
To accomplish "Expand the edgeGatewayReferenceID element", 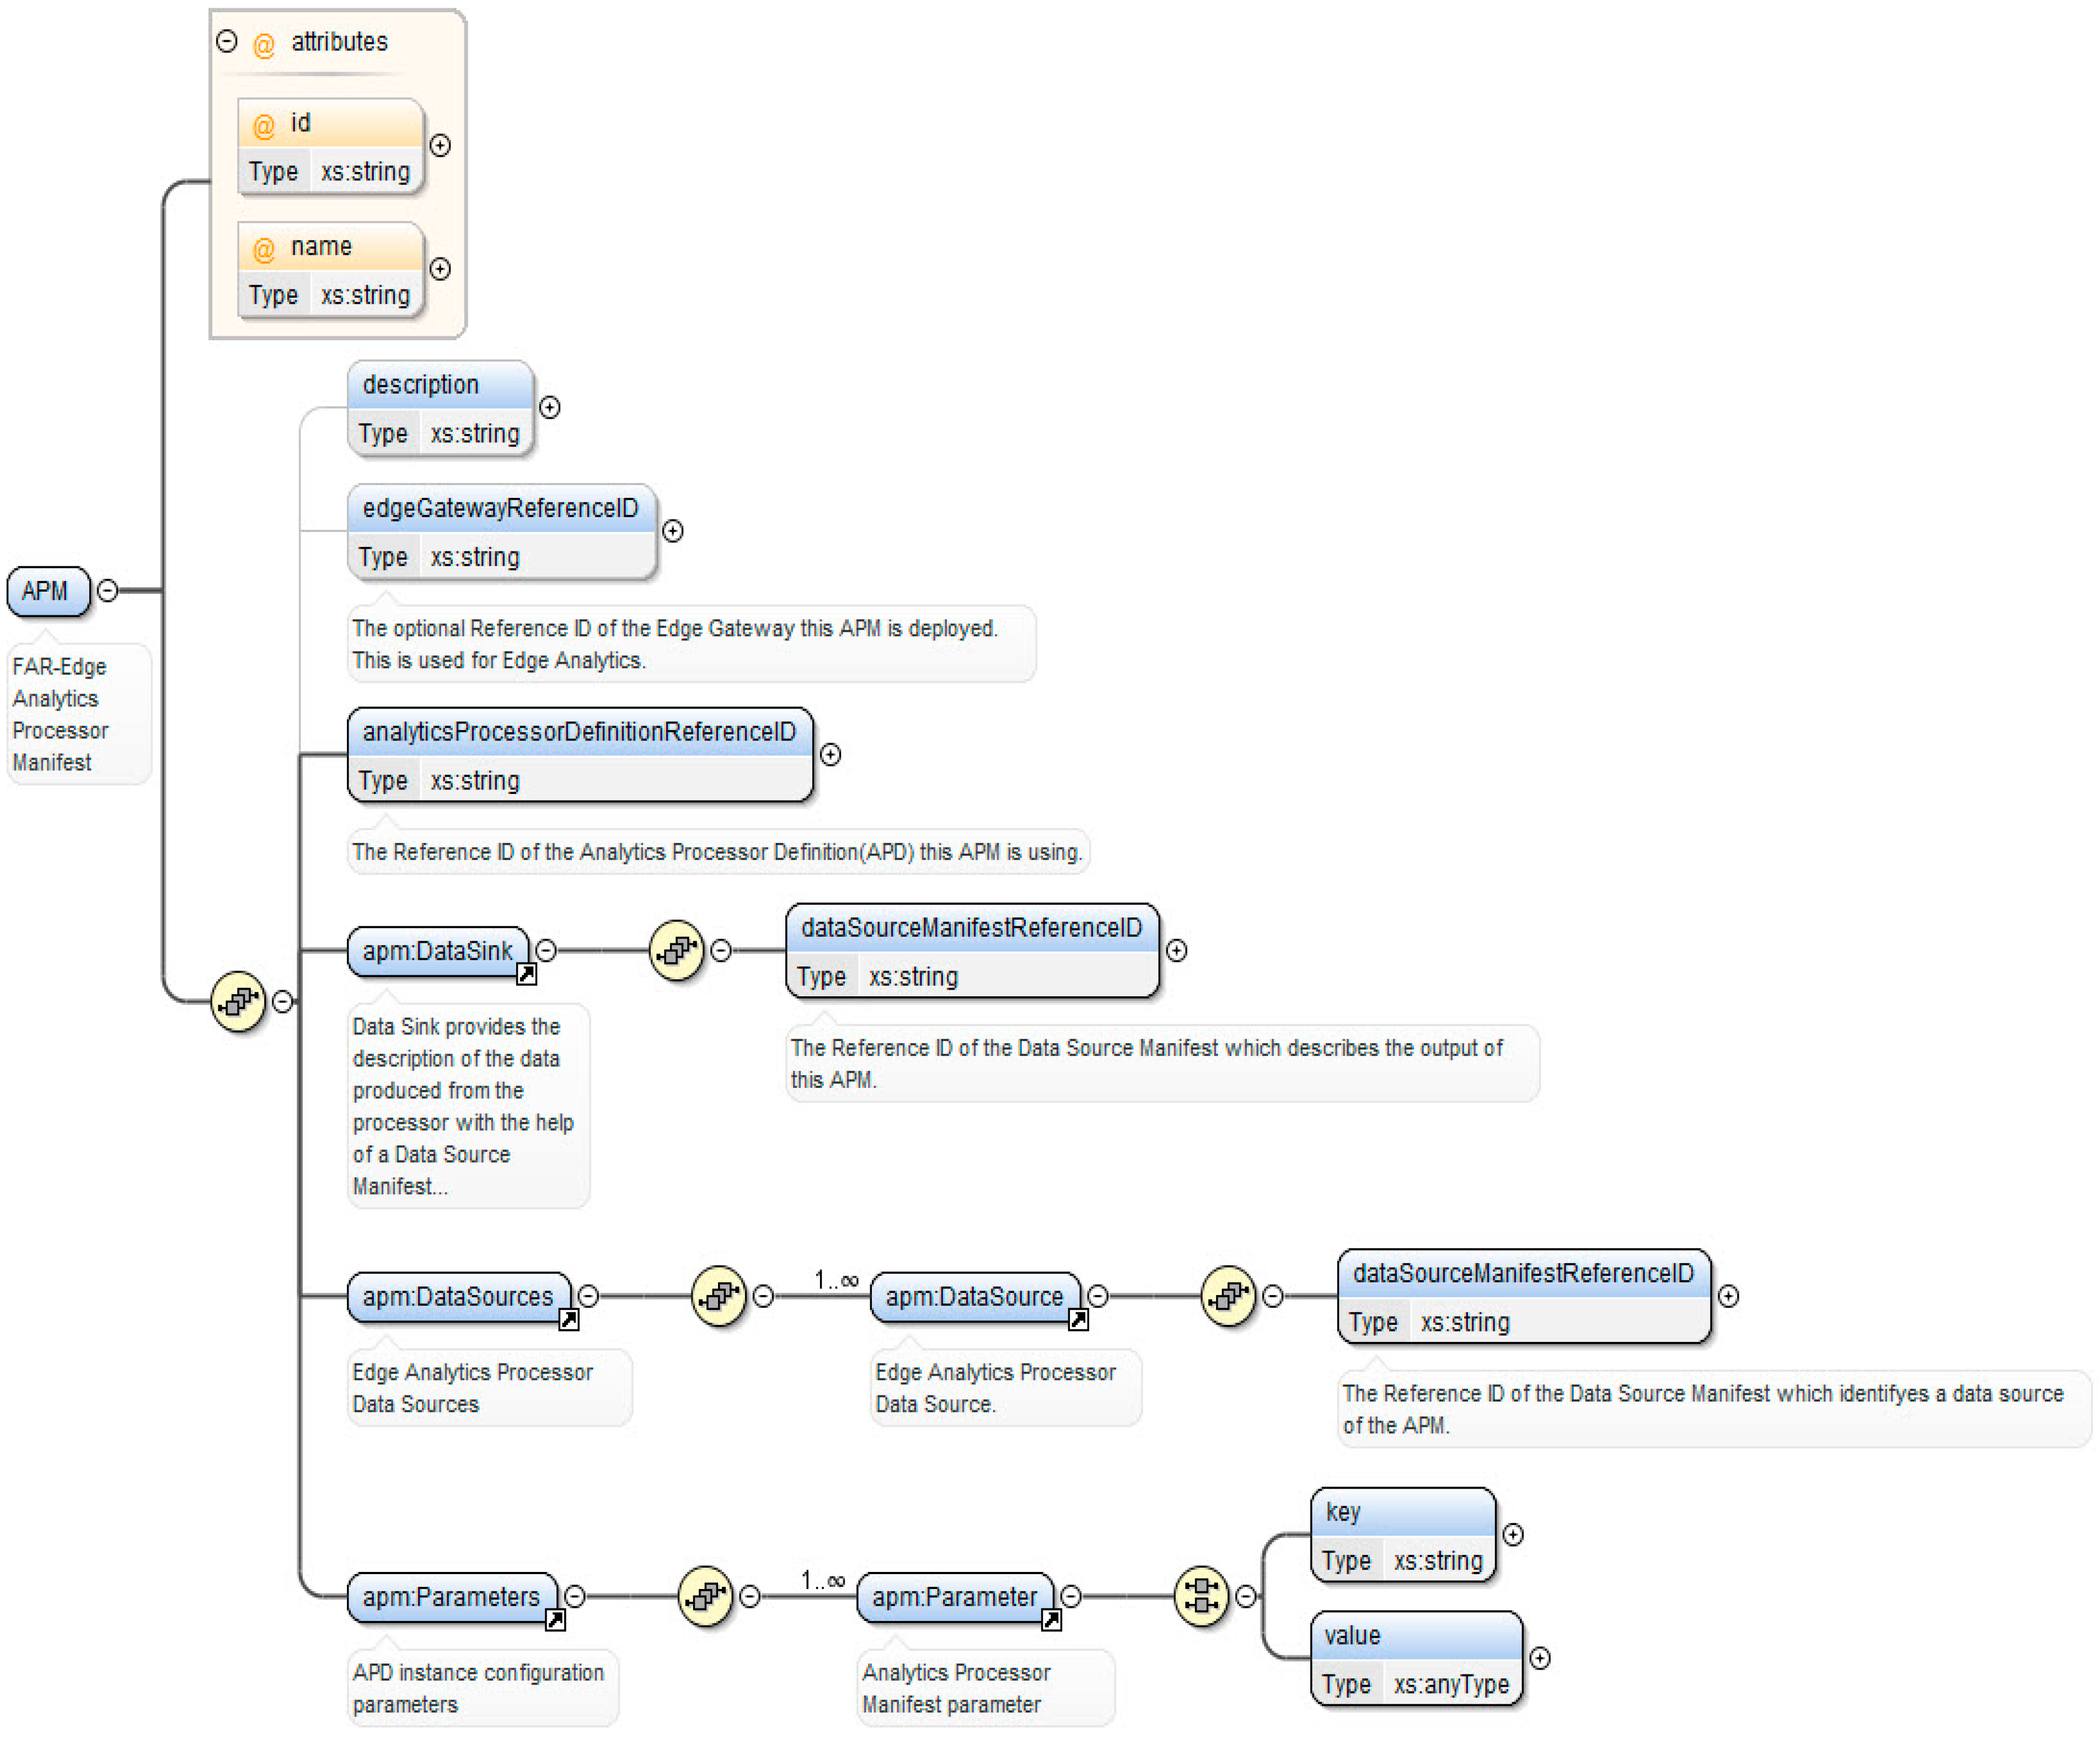I will coord(673,531).
